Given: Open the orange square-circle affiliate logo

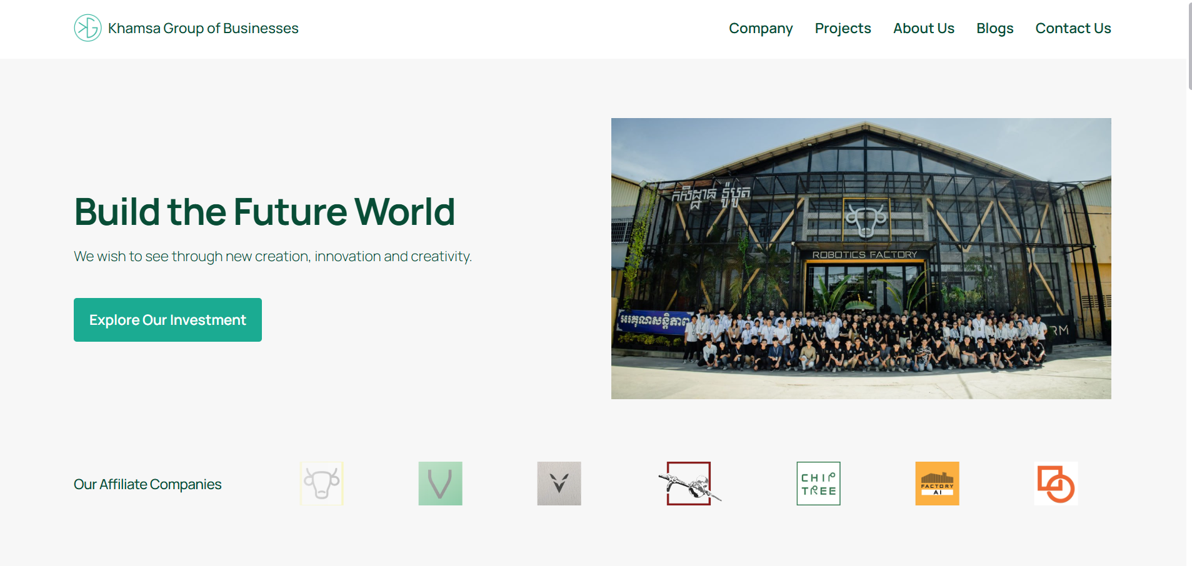Looking at the screenshot, I should [x=1056, y=484].
